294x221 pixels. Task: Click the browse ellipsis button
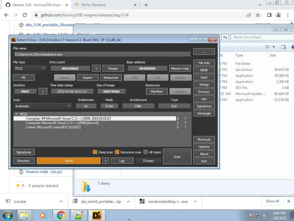[204, 52]
